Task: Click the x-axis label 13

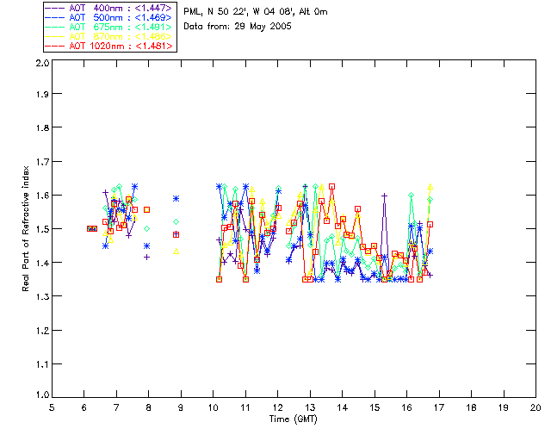Action: click(310, 407)
